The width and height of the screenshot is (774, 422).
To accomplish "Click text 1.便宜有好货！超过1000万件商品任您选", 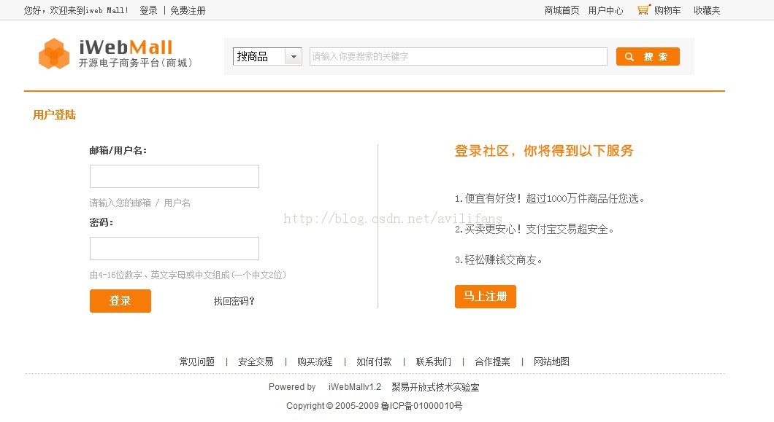I will [x=549, y=199].
